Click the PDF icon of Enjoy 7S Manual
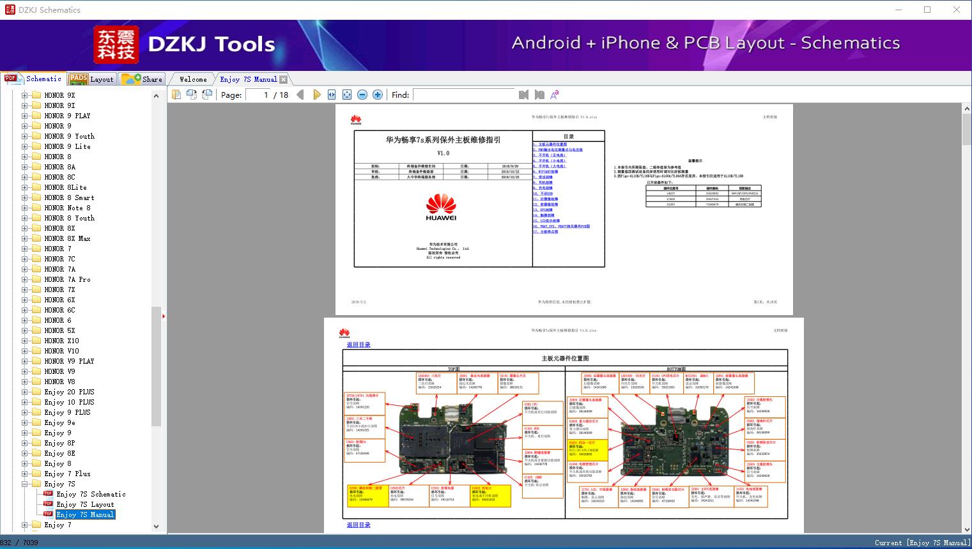This screenshot has width=972, height=549. 48,514
